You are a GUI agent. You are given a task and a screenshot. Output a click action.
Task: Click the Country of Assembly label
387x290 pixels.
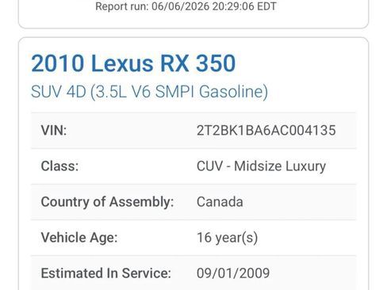click(x=107, y=202)
